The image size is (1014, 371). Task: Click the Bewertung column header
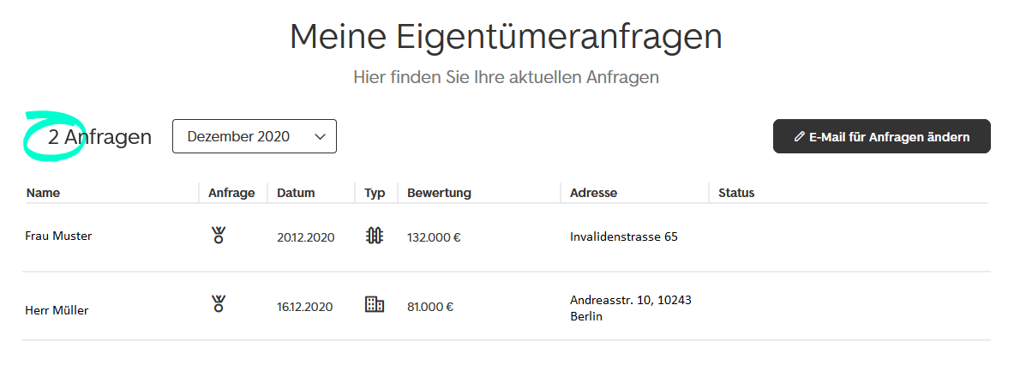coord(439,193)
